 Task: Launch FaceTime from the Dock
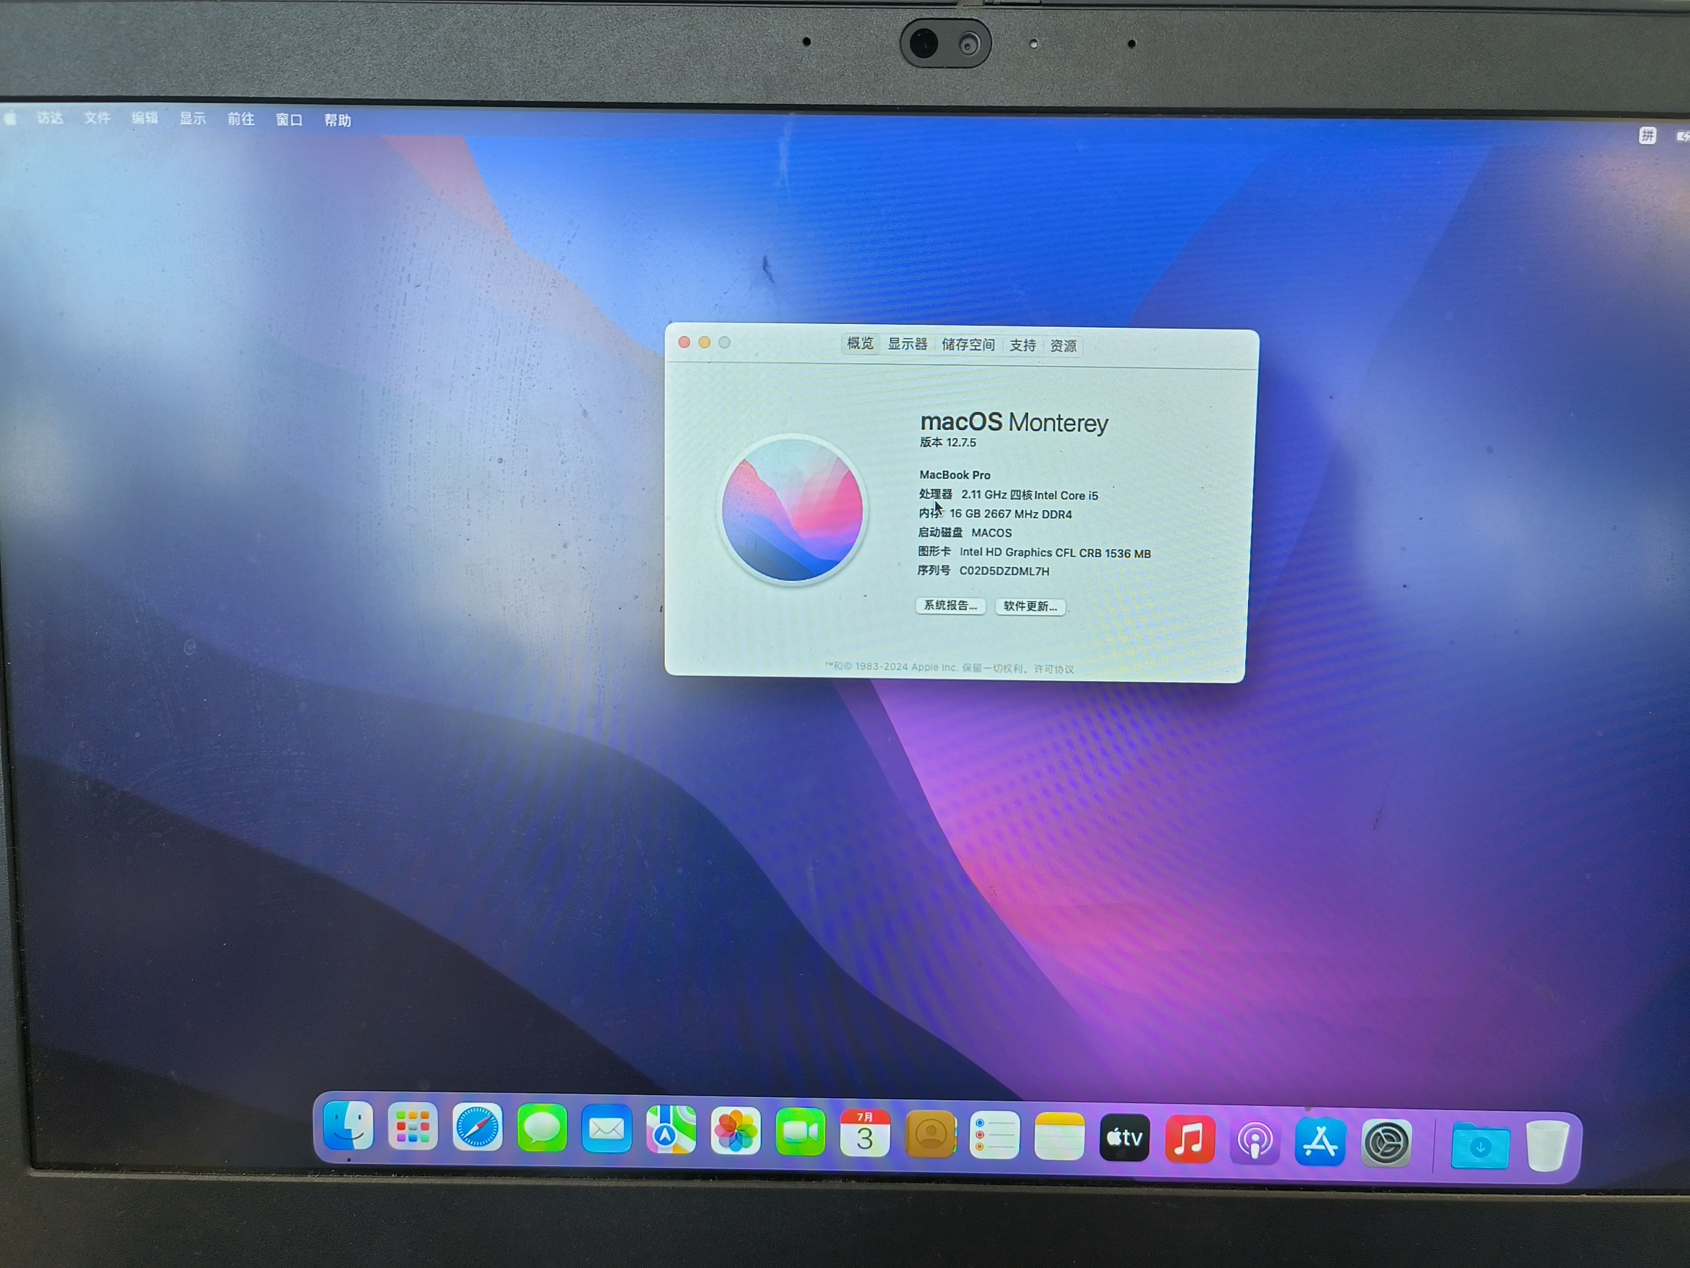[x=800, y=1132]
